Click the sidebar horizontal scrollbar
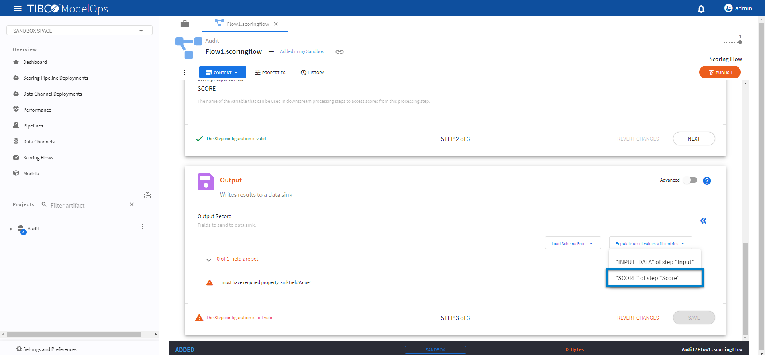Screen dimensions: 765x355 [74, 334]
